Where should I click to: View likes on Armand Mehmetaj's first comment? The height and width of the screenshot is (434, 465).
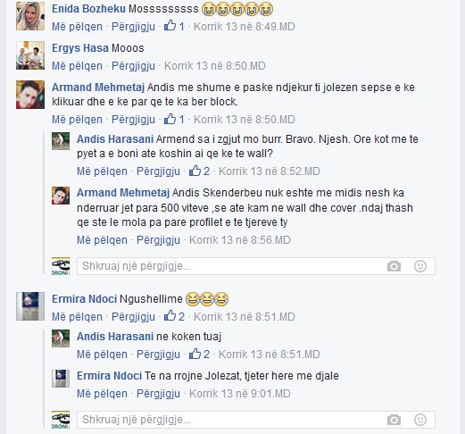click(174, 119)
